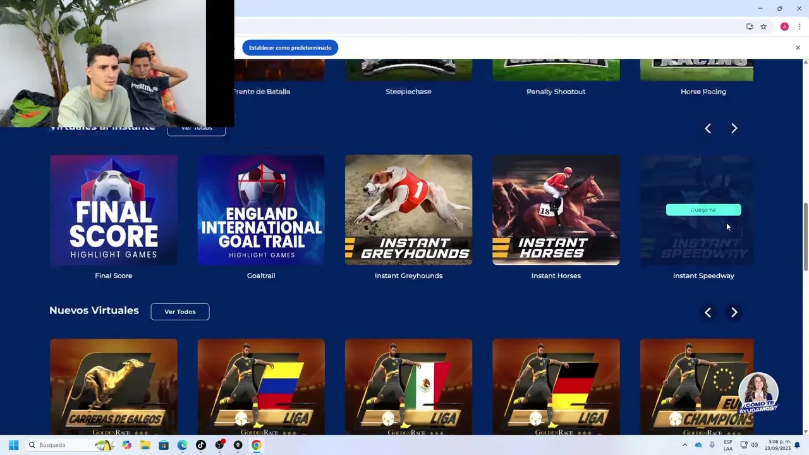Image resolution: width=809 pixels, height=455 pixels.
Task: Click the Instant Horses label text
Action: [x=556, y=276]
